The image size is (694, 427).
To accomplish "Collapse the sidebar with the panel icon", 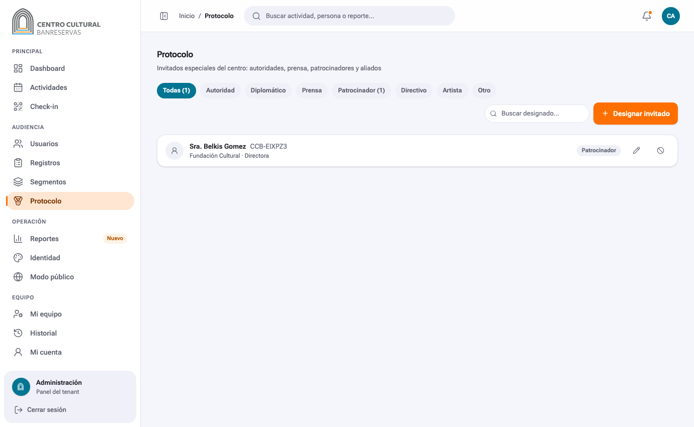I will point(164,16).
